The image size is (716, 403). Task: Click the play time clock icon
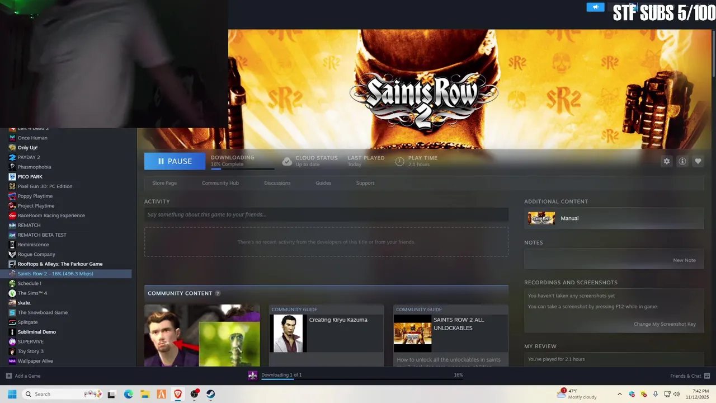tap(399, 161)
